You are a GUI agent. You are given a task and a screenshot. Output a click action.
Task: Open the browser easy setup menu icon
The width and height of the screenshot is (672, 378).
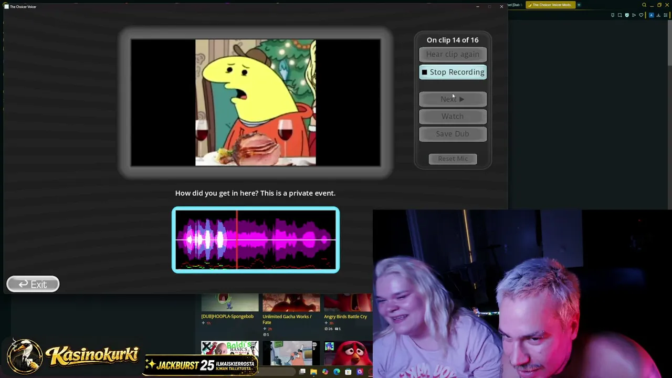[666, 15]
